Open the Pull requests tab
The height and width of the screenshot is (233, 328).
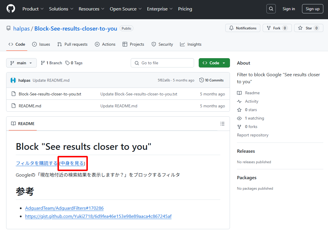point(72,44)
